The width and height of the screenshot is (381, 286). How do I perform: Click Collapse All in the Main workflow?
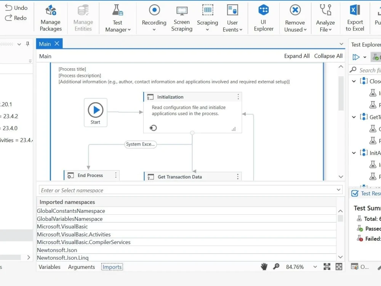(x=328, y=56)
